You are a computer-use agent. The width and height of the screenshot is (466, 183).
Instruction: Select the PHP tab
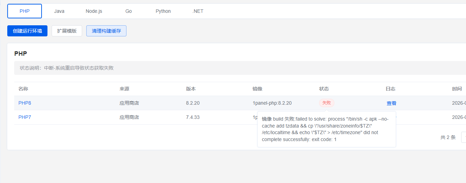point(25,11)
